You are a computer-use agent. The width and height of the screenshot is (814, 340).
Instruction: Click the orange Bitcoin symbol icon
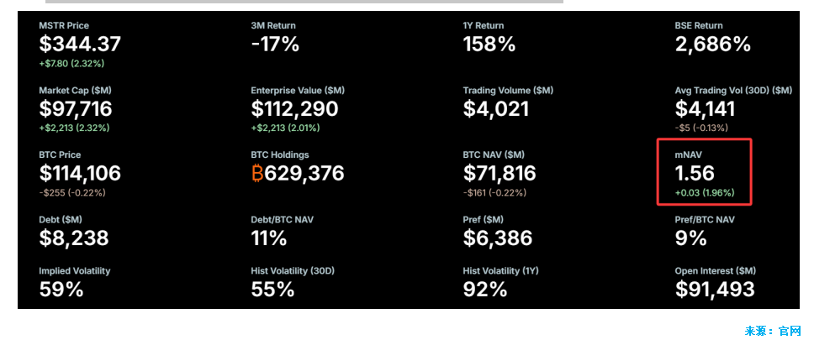coord(257,174)
